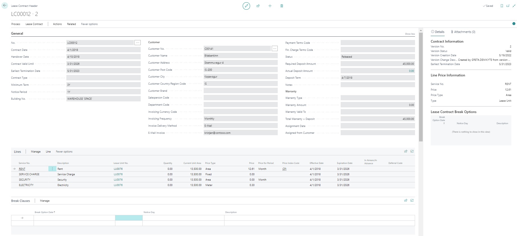Image resolution: width=517 pixels, height=236 pixels.
Task: Open the Related menu
Action: point(71,24)
